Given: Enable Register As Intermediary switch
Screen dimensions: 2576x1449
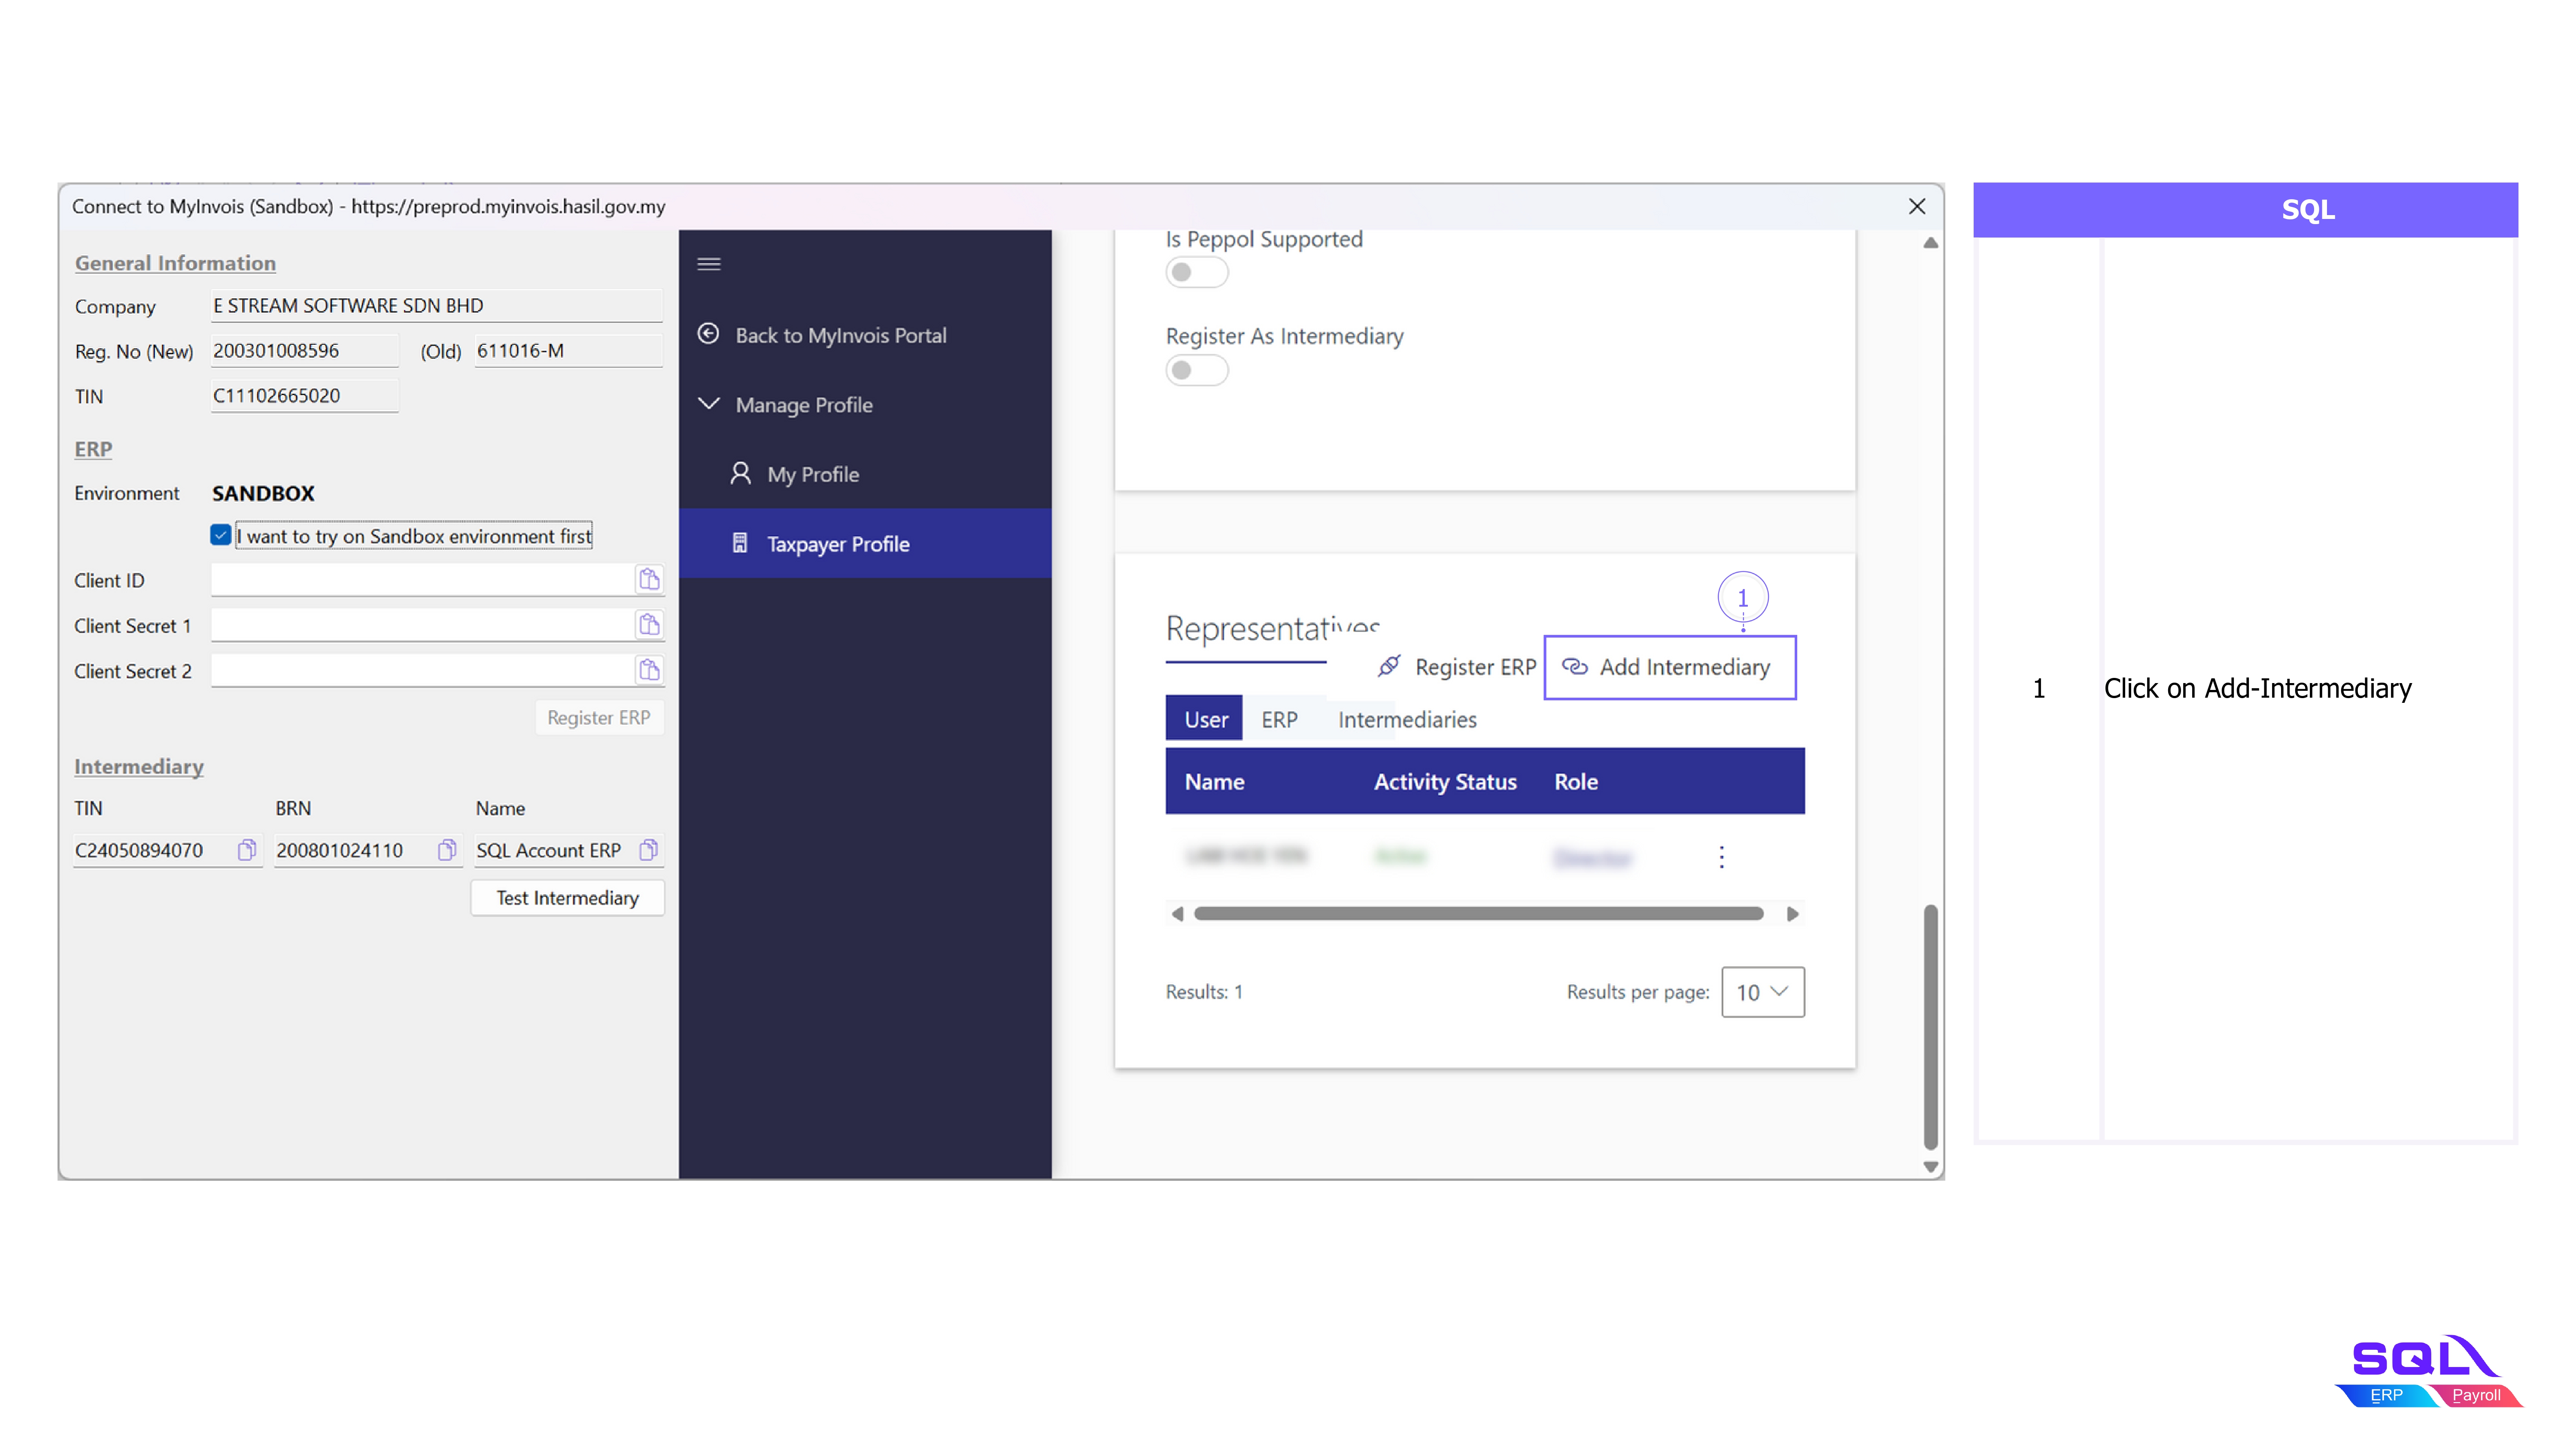Looking at the screenshot, I should pos(1196,370).
